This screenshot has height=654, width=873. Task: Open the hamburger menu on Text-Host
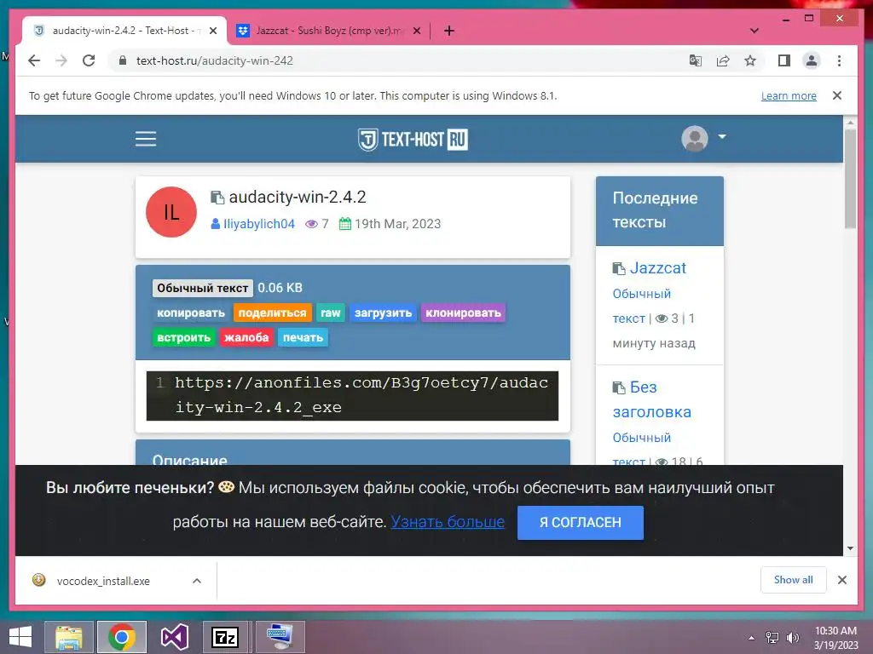[x=146, y=139]
